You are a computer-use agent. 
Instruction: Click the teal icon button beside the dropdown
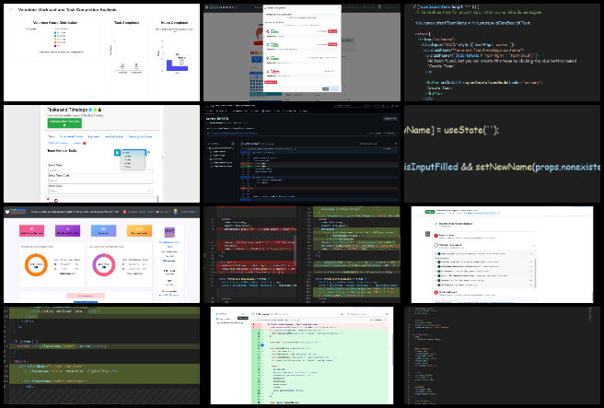[x=118, y=153]
